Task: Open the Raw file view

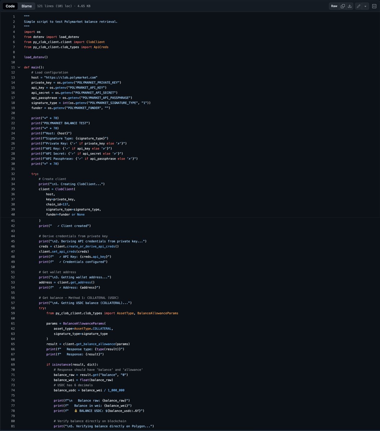Action: (x=334, y=6)
